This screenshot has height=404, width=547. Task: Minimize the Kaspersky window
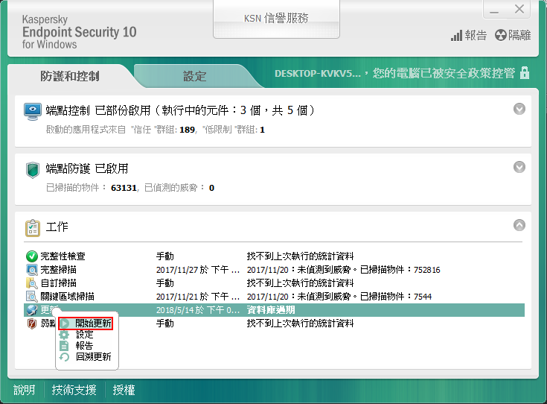[493, 10]
